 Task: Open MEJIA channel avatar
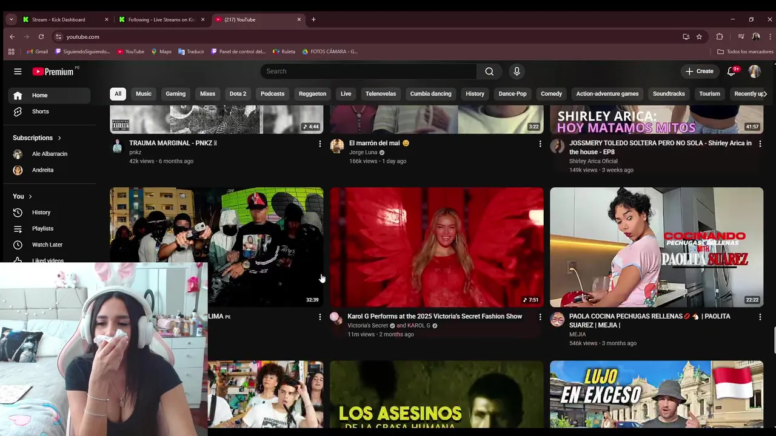(557, 319)
